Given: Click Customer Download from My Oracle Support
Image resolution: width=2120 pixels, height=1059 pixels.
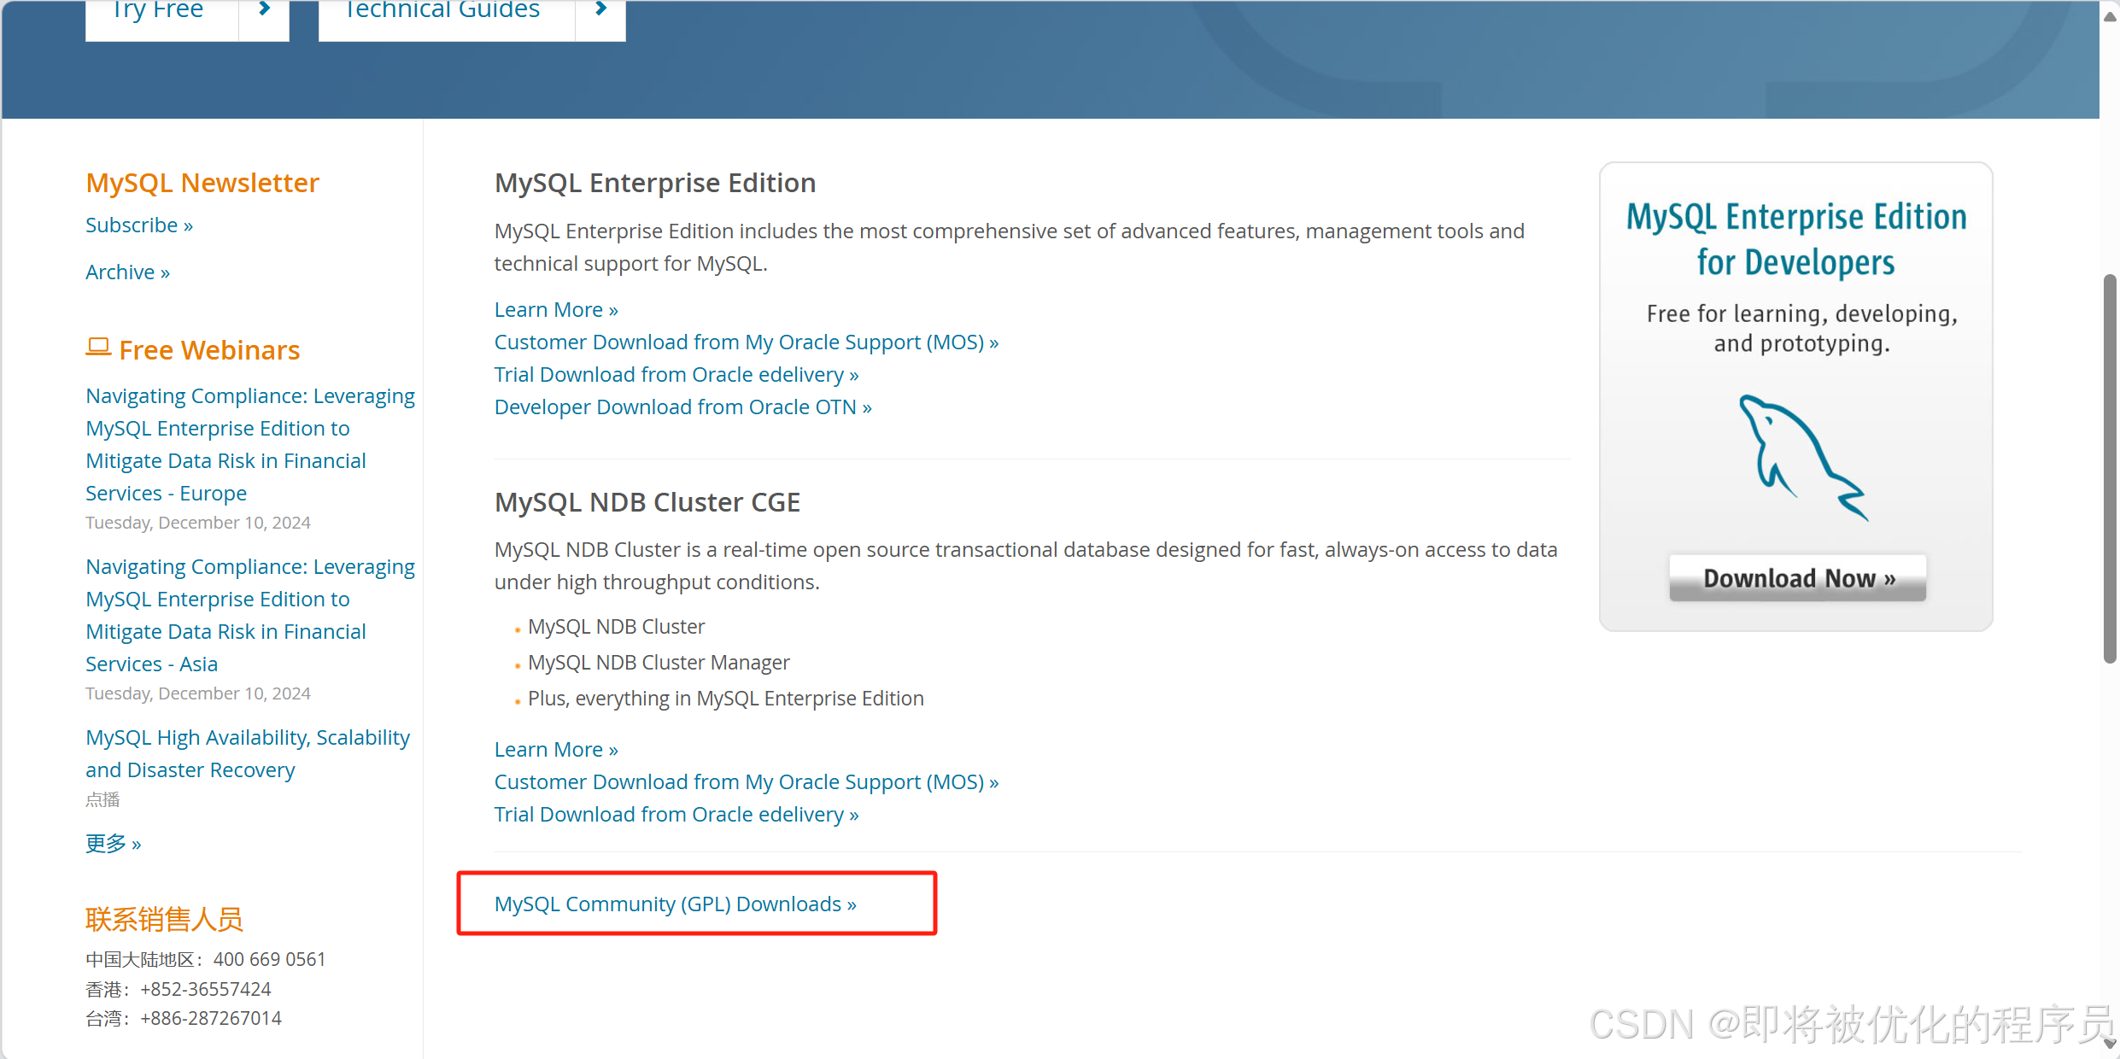Looking at the screenshot, I should (745, 342).
